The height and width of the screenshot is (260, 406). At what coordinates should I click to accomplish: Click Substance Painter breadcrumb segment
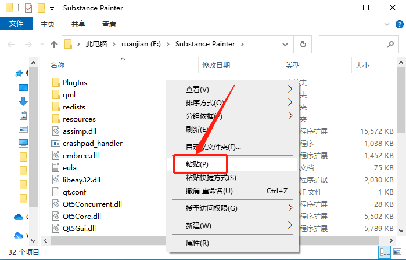click(205, 44)
